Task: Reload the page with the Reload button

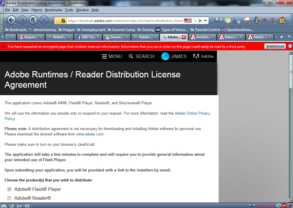Action: [33, 20]
